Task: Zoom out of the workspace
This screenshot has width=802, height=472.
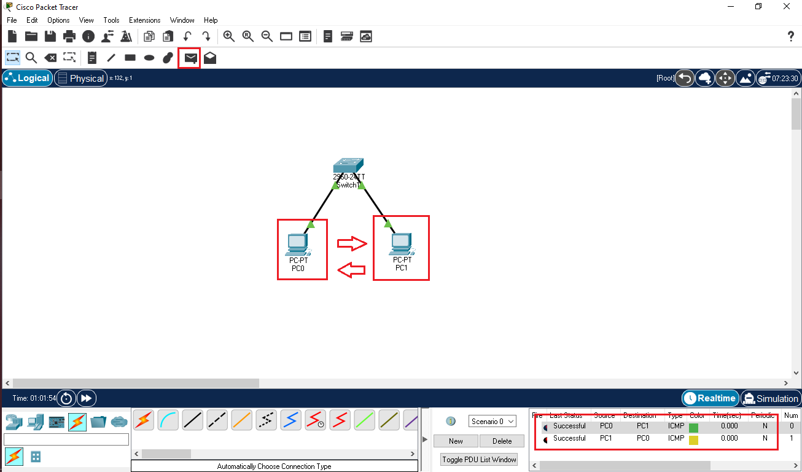Action: coord(267,36)
